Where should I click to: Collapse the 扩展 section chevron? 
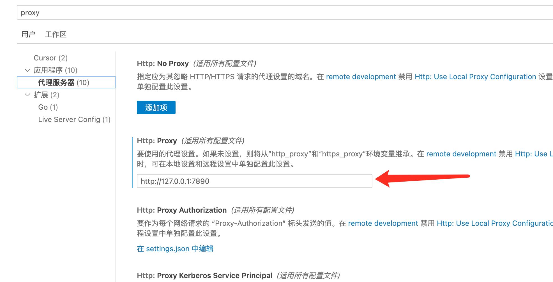click(27, 95)
